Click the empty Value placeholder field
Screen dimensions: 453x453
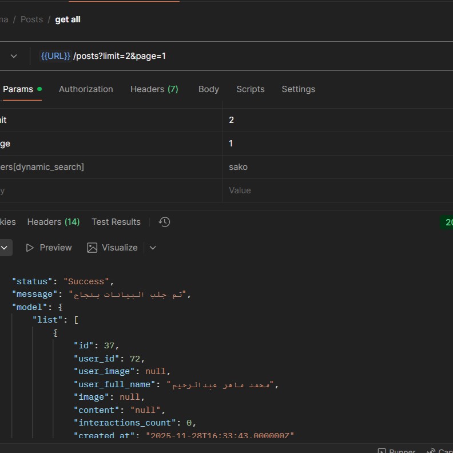[x=240, y=190]
